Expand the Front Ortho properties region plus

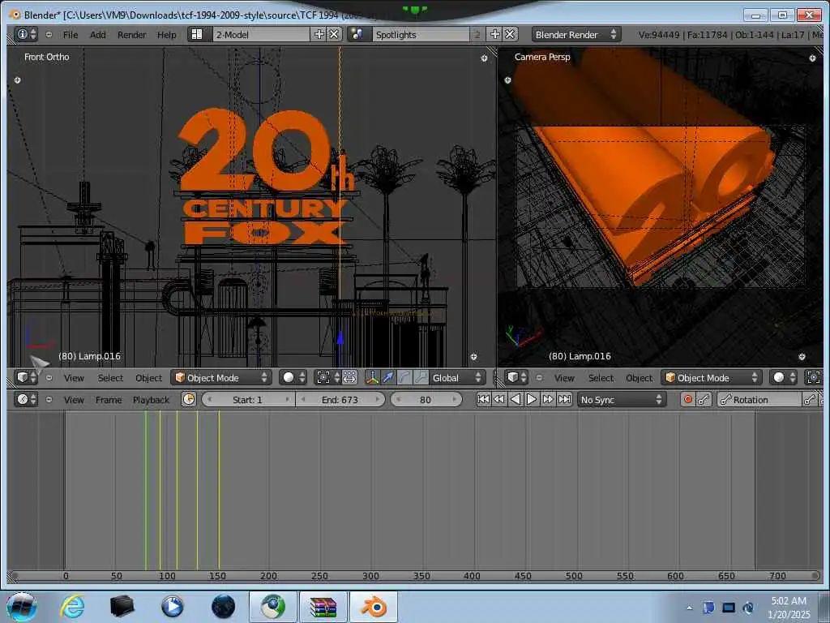pos(484,58)
